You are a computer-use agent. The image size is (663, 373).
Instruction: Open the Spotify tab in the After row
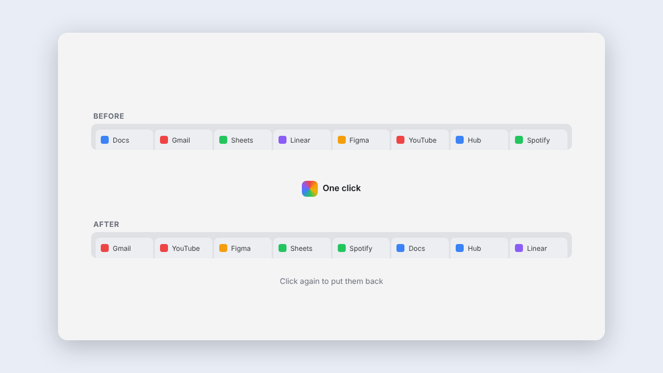pyautogui.click(x=361, y=248)
